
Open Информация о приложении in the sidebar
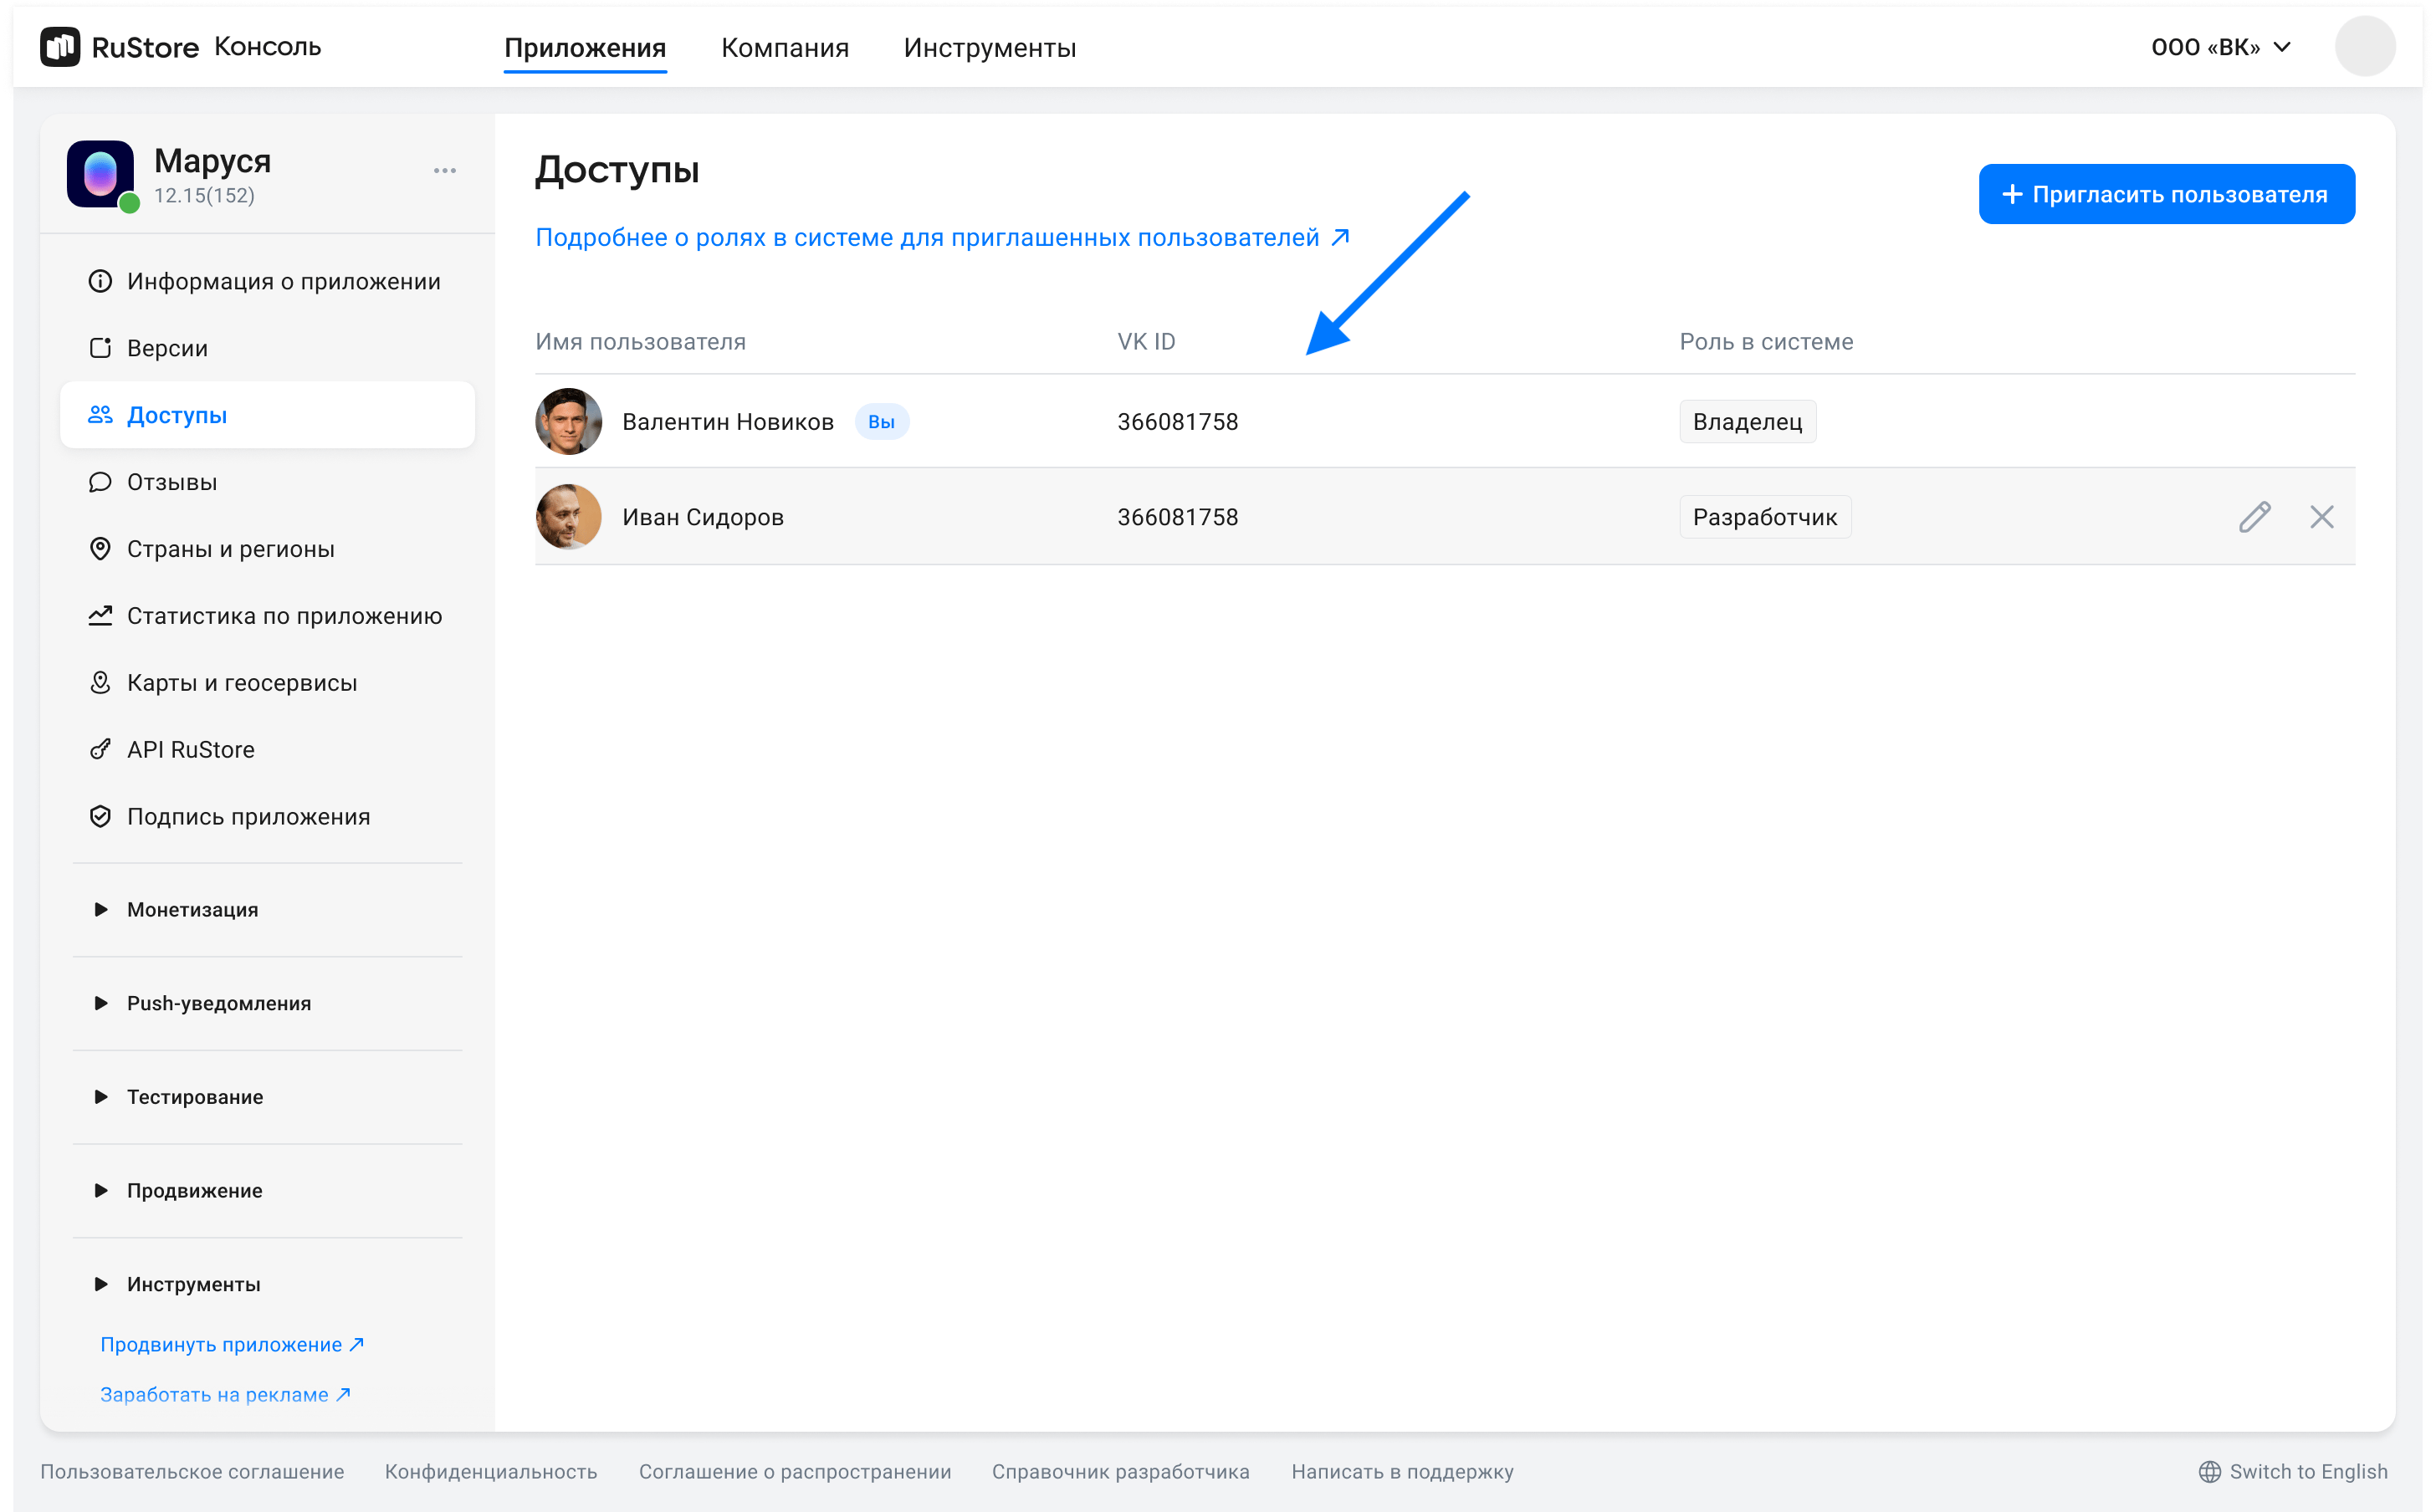[x=283, y=282]
